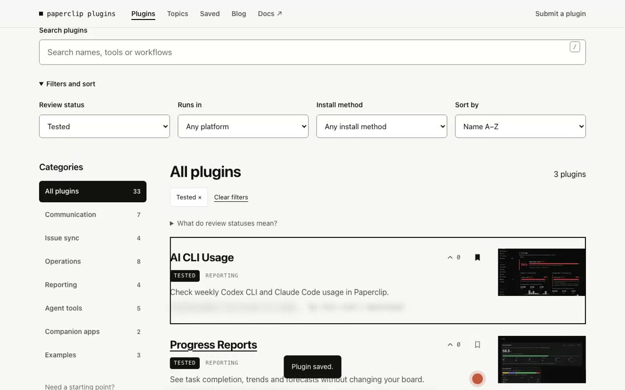Viewport: 625px width, 390px height.
Task: Click the Progress Reports screenshot thumbnail
Action: point(542,359)
